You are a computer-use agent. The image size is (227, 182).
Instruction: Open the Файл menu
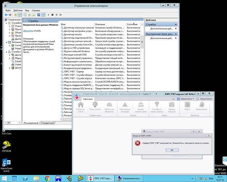[8, 11]
